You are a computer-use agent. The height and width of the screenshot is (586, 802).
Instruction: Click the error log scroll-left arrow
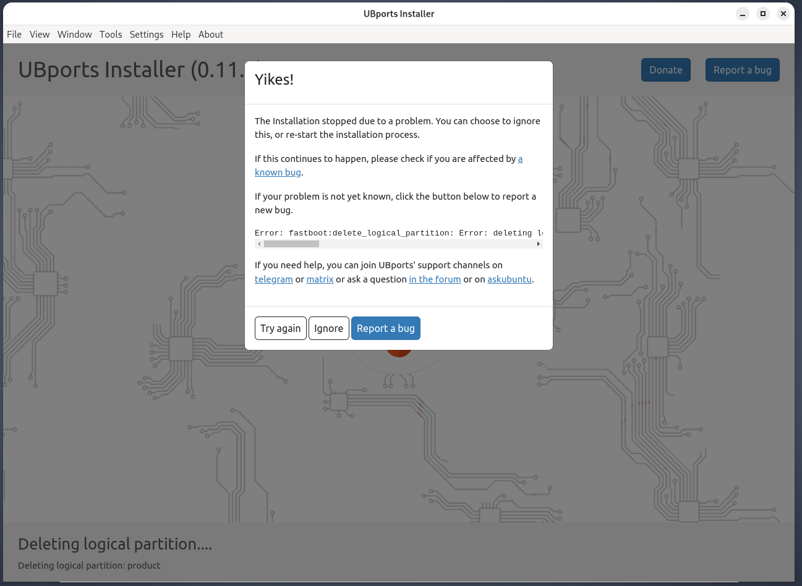(259, 244)
